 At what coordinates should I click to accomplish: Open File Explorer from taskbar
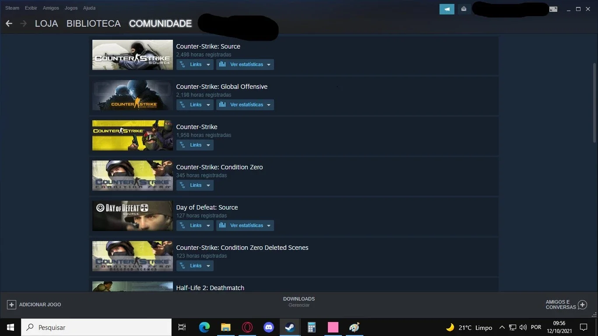[225, 327]
